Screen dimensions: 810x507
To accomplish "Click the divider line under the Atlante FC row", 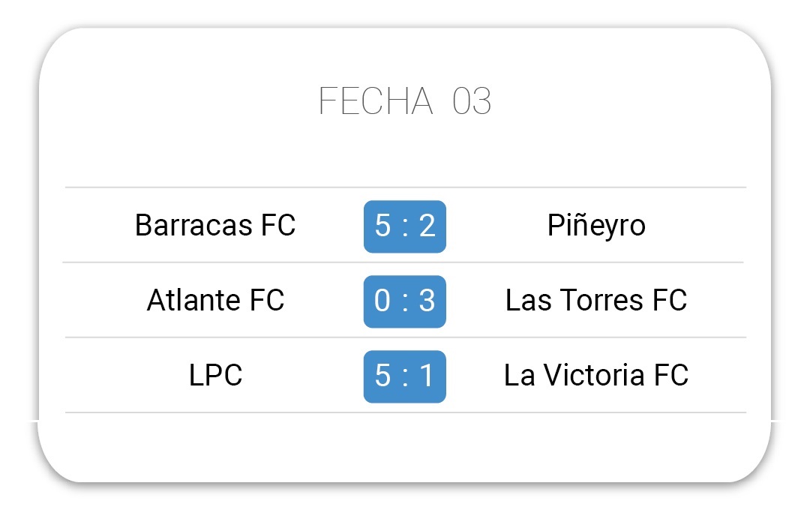I will coord(406,337).
